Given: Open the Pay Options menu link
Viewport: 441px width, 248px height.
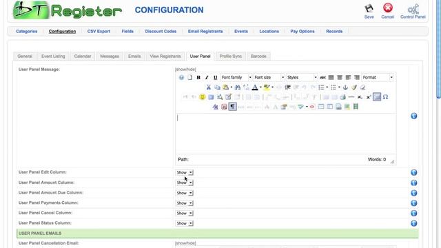Looking at the screenshot, I should 302,31.
